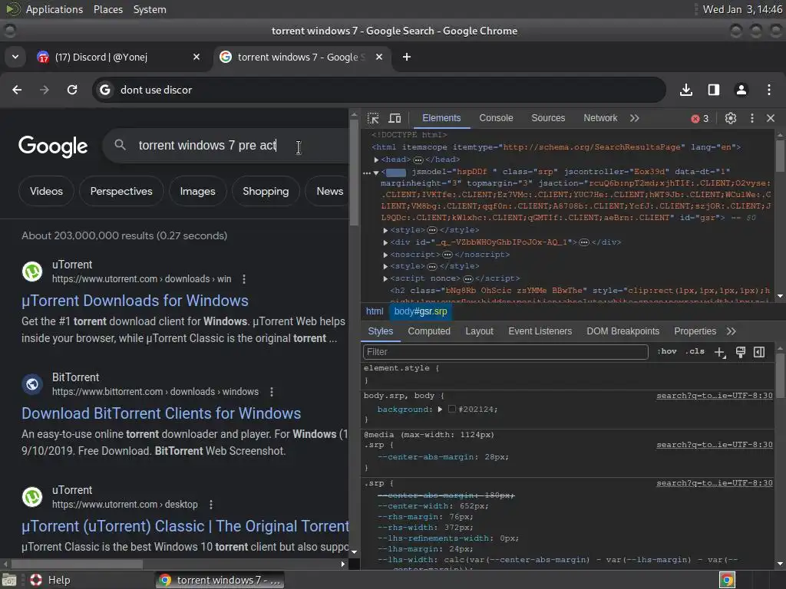Open the DOM Breakpoints tab
This screenshot has width=786, height=589.
tap(623, 331)
